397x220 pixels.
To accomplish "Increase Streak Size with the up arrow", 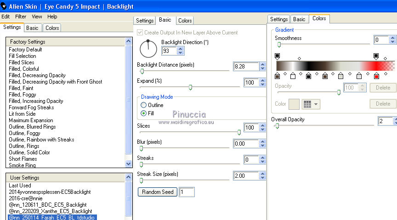I will [x=262, y=174].
